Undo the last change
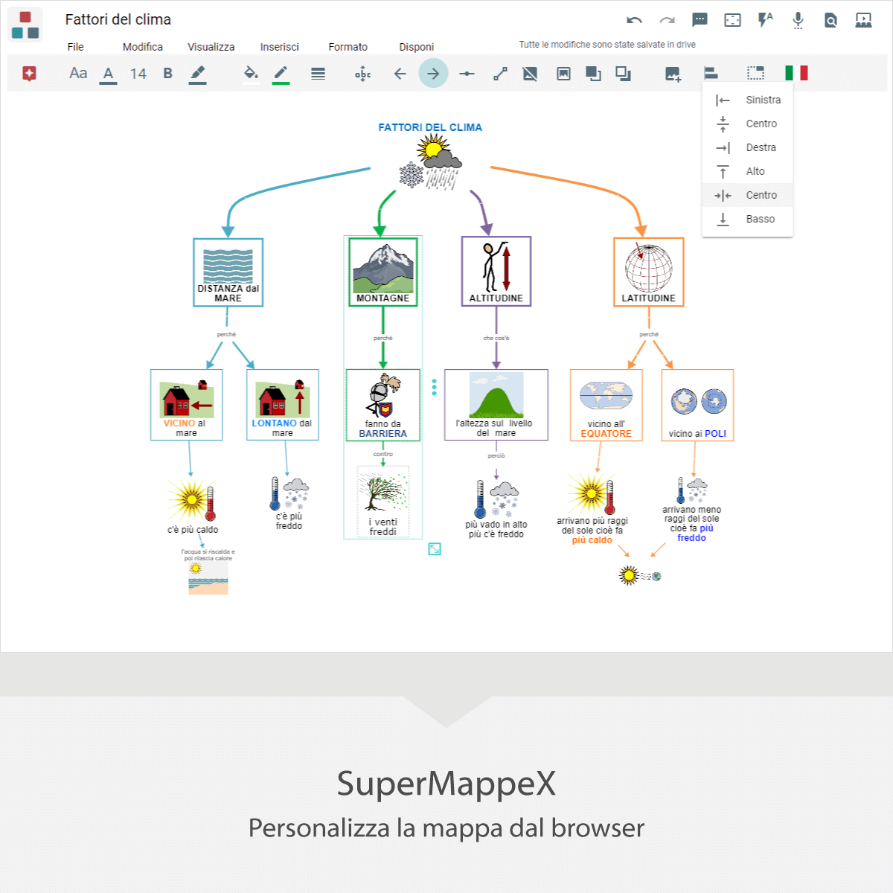This screenshot has width=893, height=893. click(x=634, y=21)
